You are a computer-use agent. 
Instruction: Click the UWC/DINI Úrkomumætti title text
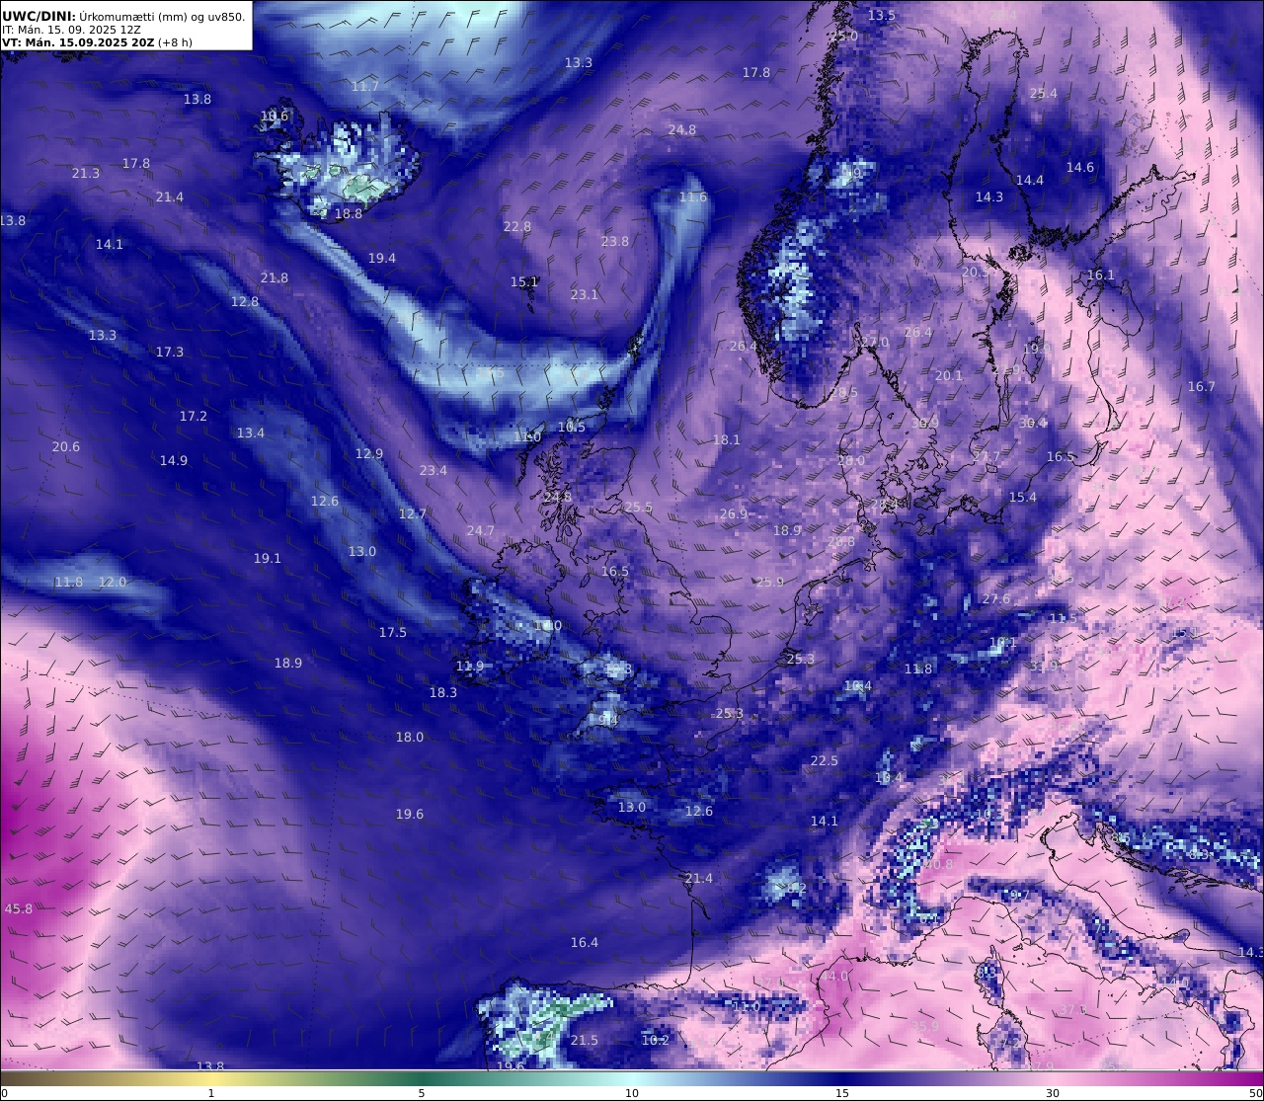pos(123,16)
